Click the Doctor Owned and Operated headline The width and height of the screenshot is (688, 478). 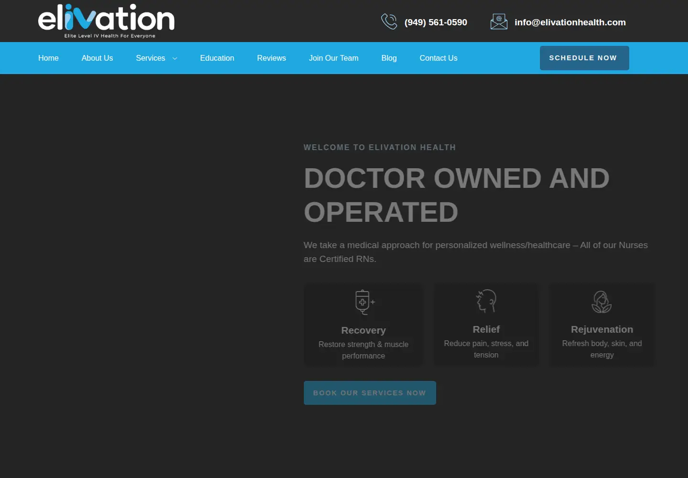(457, 195)
